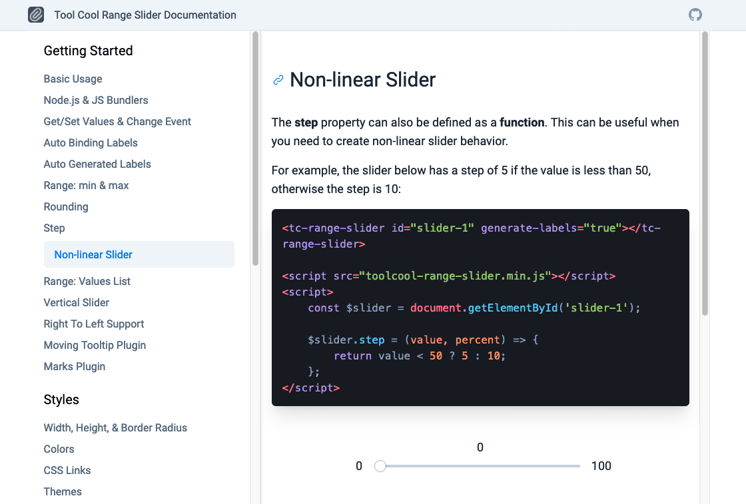Open Right To Left Support
This screenshot has width=746, height=504.
93,324
